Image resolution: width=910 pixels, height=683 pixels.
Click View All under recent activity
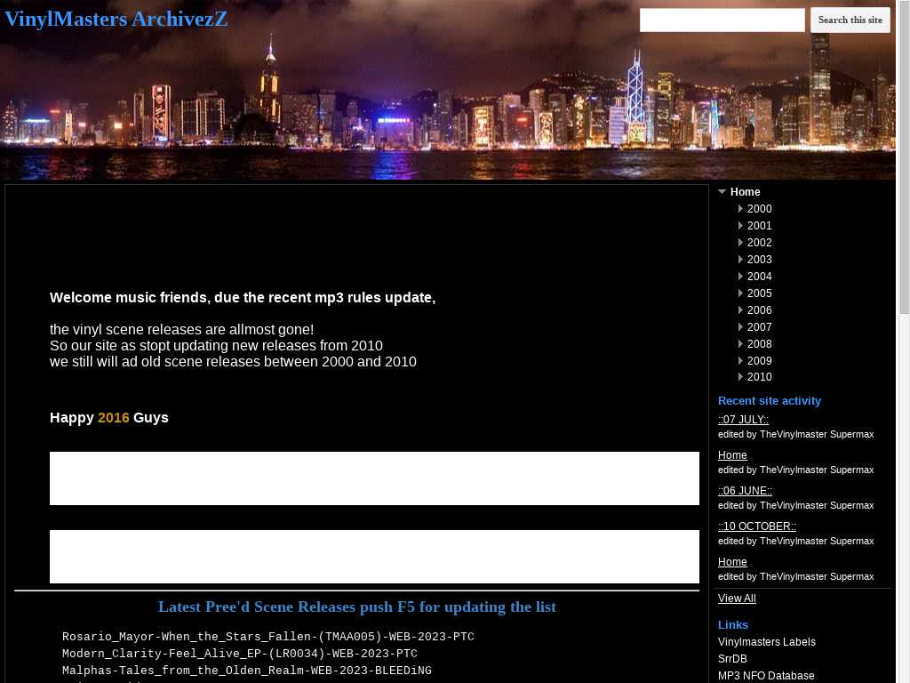pos(737,599)
